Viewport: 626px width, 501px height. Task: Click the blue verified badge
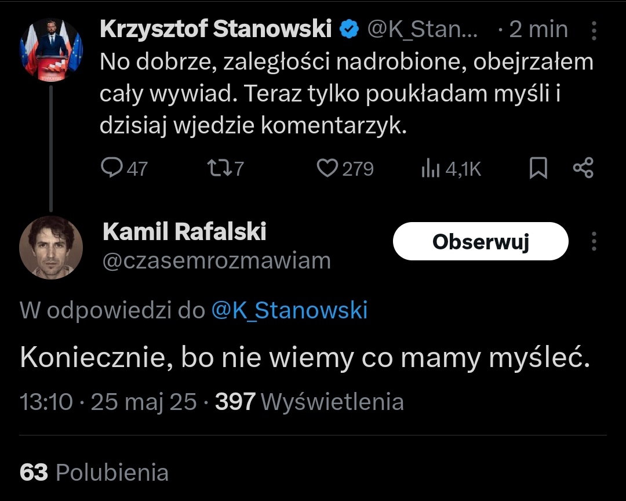pyautogui.click(x=349, y=30)
